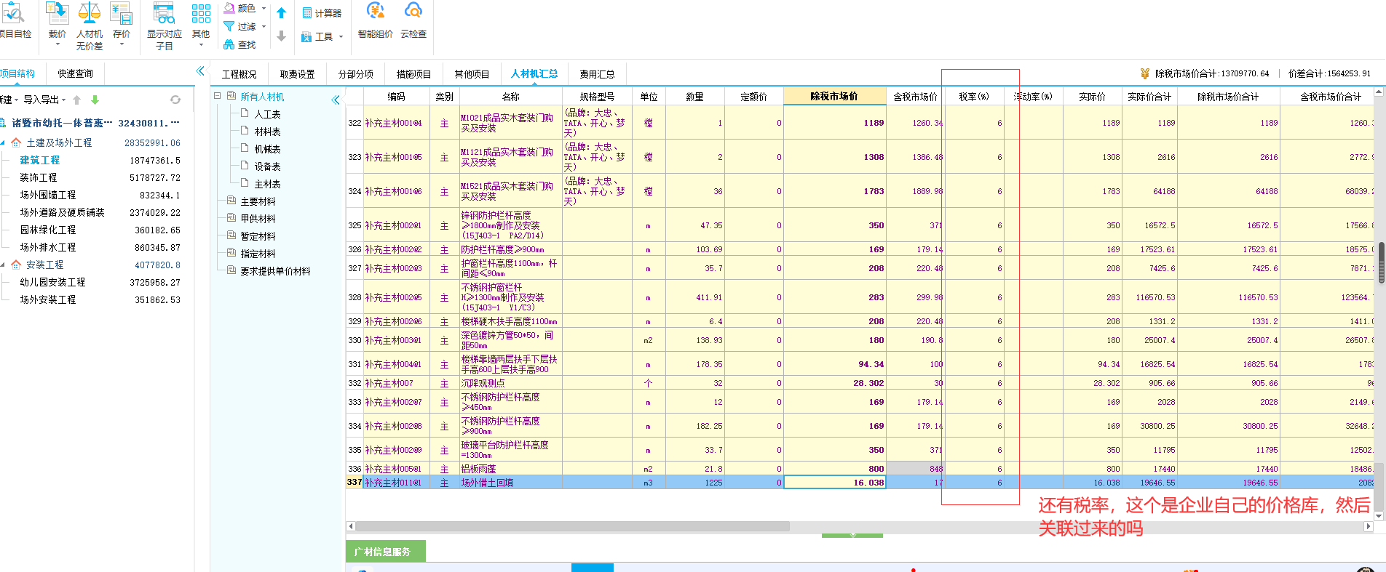Click the grey move-down arrow in the toolbar
1386x572 pixels.
click(282, 36)
